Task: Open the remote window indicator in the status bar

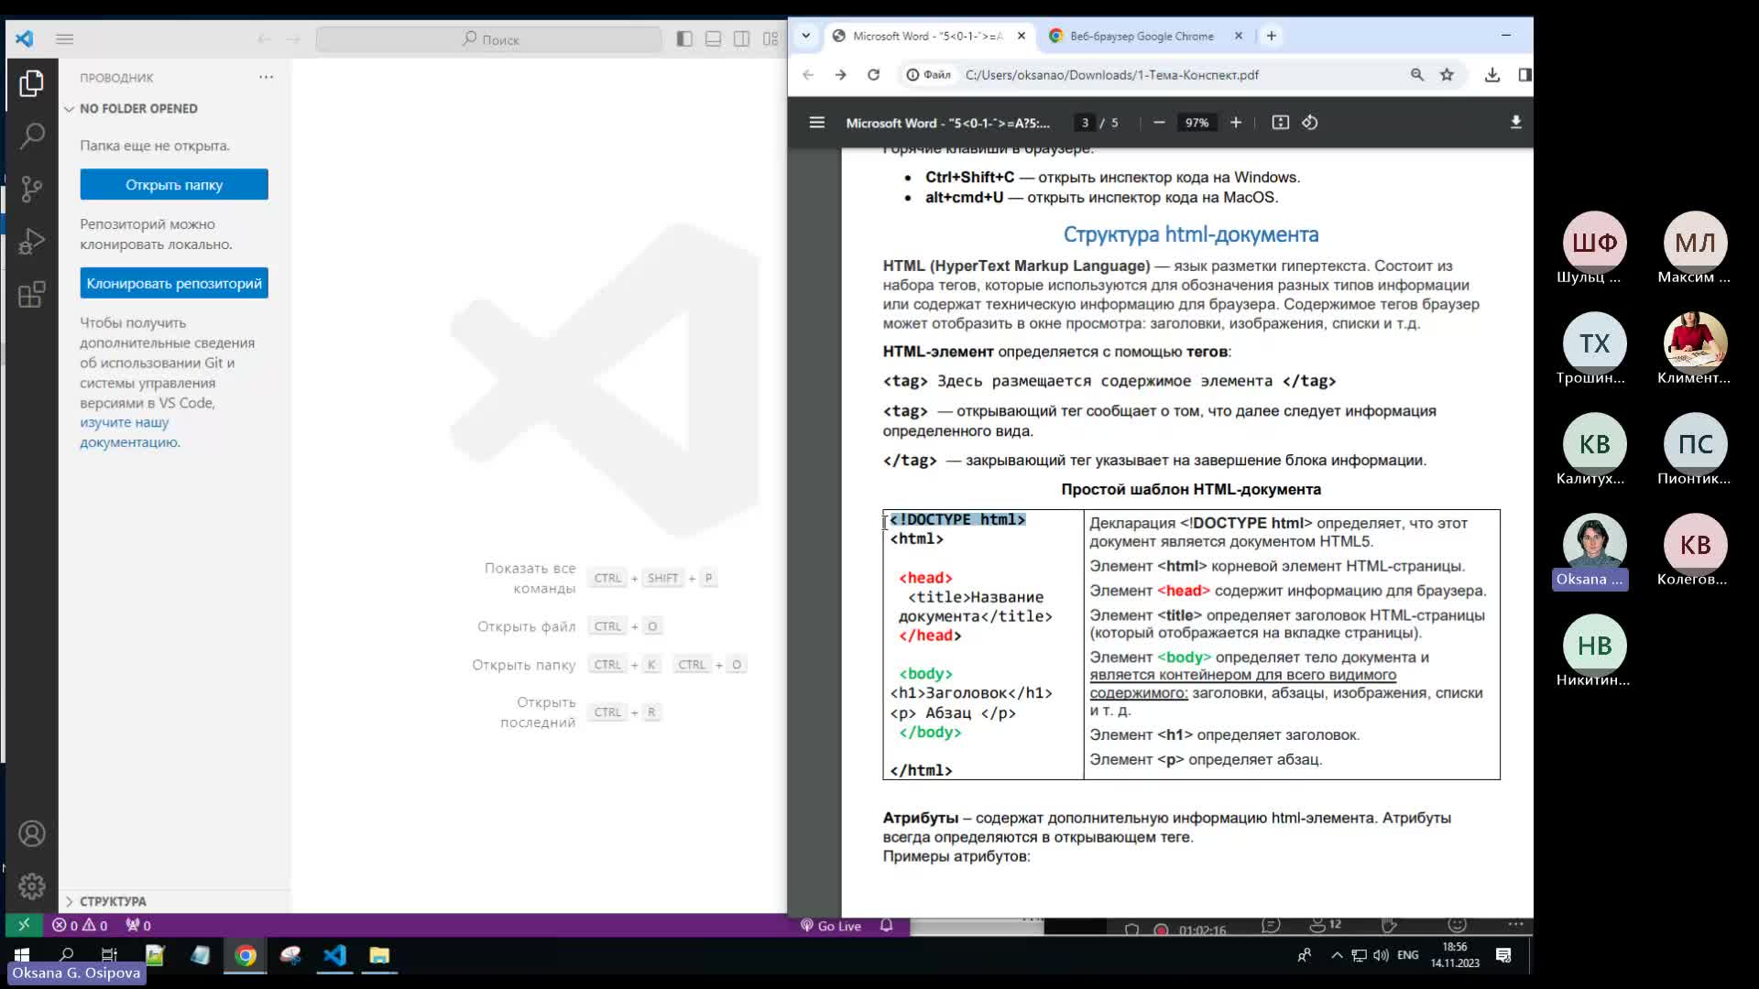Action: (x=24, y=925)
